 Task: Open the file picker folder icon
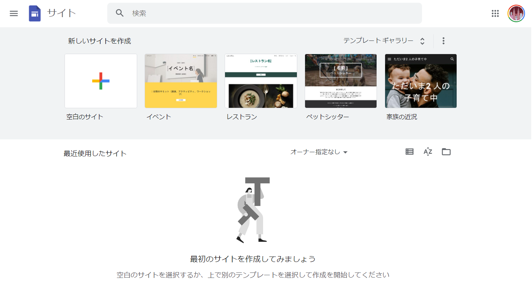click(446, 152)
